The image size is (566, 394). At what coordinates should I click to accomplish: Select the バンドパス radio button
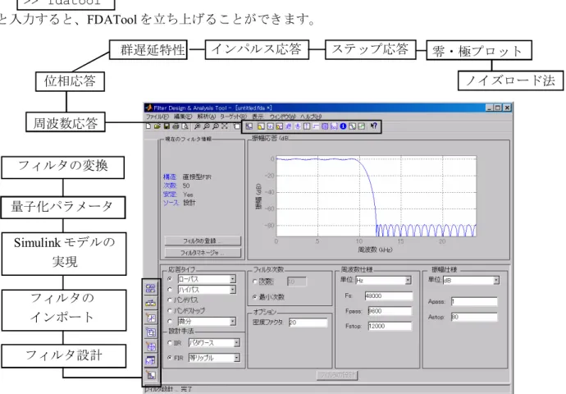(x=170, y=300)
